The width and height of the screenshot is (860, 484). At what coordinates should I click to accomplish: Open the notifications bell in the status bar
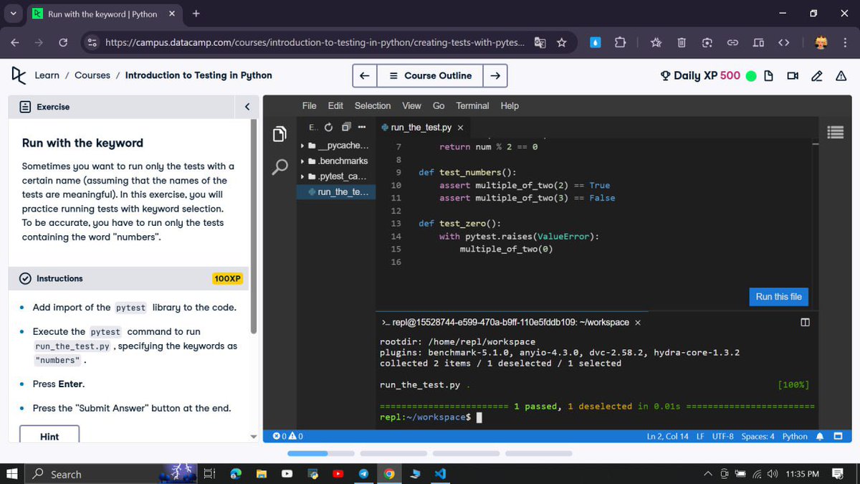(x=819, y=435)
